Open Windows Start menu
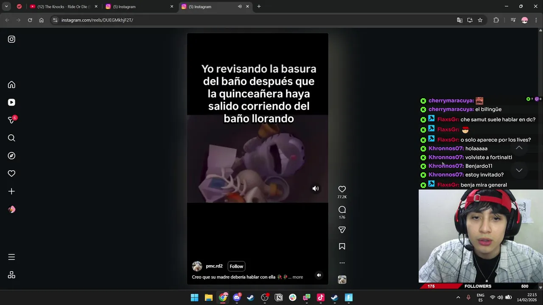 tap(194, 297)
